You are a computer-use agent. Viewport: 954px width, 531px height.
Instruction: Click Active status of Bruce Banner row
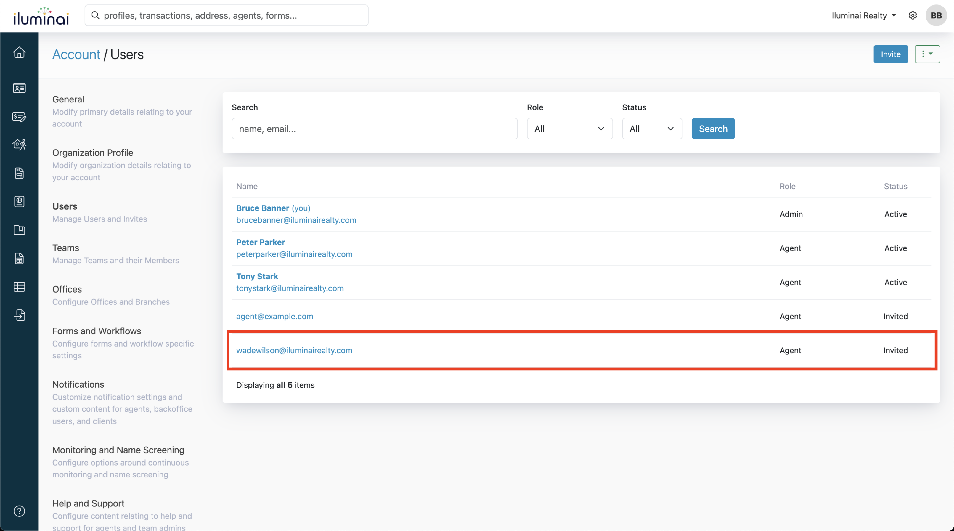[895, 214]
